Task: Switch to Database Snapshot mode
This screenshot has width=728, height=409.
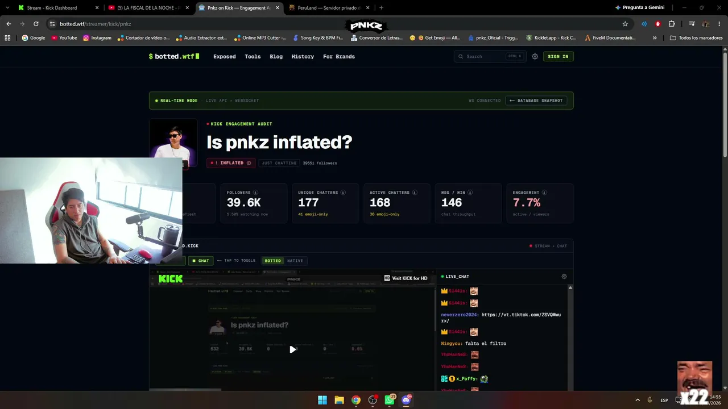Action: tap(536, 101)
